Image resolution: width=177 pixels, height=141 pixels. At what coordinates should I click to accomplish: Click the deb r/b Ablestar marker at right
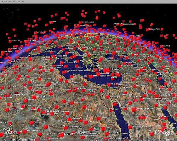pos(134,109)
